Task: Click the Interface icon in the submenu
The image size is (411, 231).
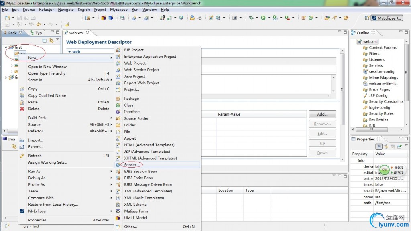Action: pos(118,112)
